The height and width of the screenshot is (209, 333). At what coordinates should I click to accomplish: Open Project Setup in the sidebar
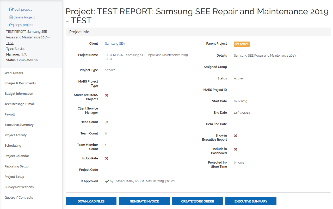click(14, 177)
